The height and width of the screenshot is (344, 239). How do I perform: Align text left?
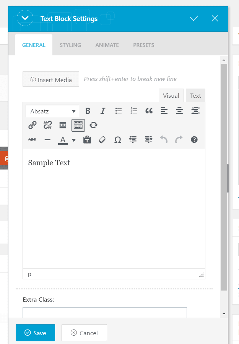point(164,111)
